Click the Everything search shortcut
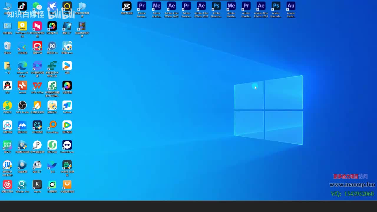 coord(52,125)
